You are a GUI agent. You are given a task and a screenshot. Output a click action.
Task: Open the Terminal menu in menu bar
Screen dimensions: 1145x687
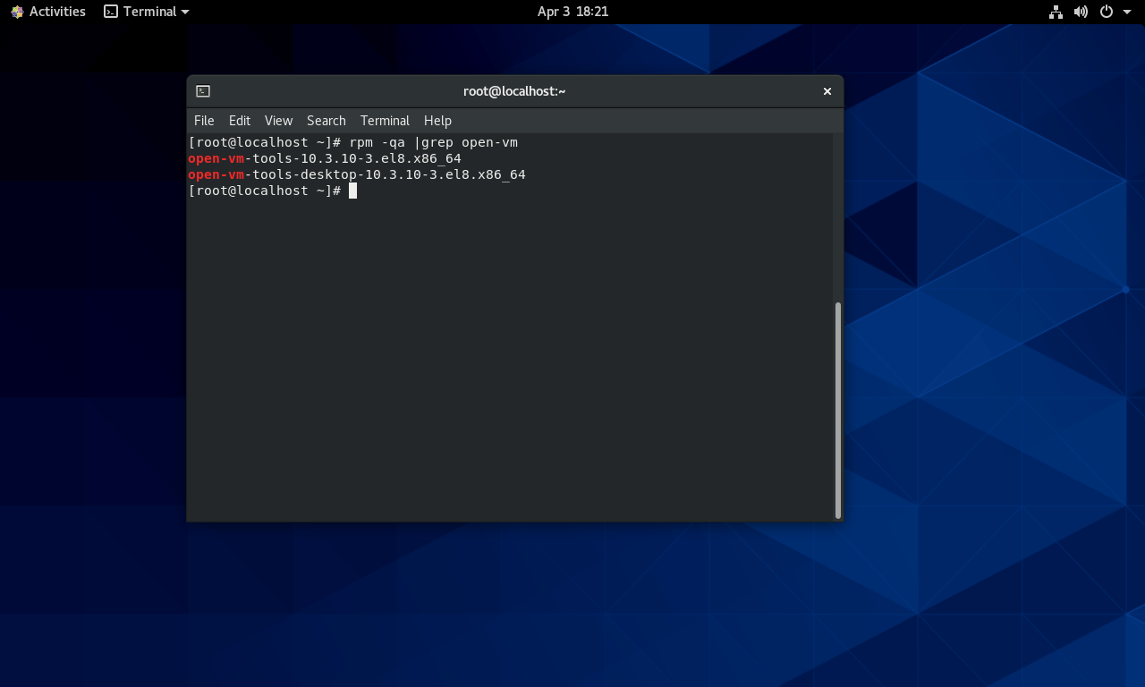pos(385,121)
